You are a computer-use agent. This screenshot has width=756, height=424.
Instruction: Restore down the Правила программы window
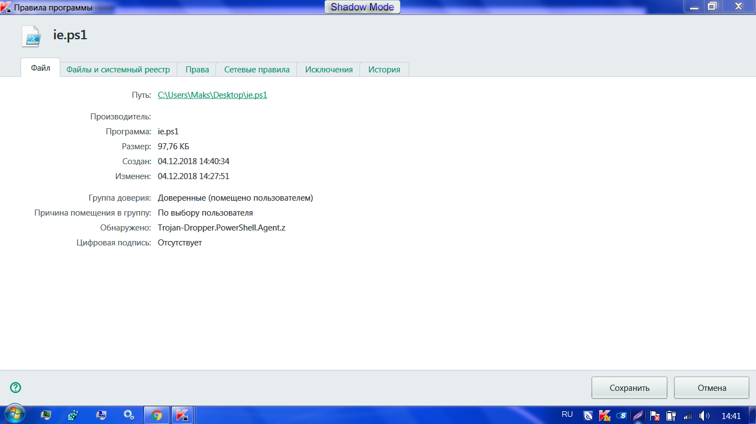tap(712, 6)
